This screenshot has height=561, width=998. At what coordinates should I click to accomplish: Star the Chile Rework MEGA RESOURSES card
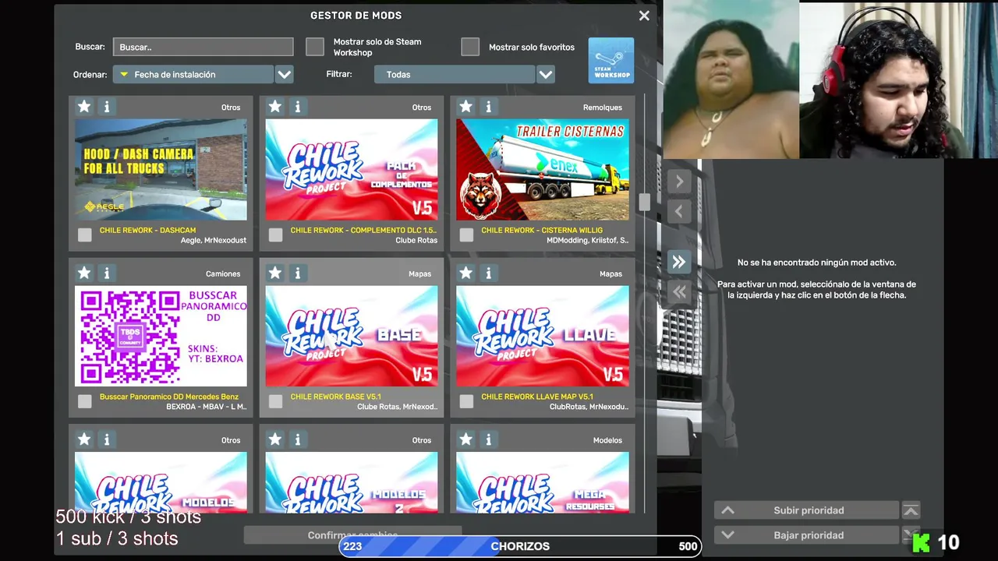465,439
